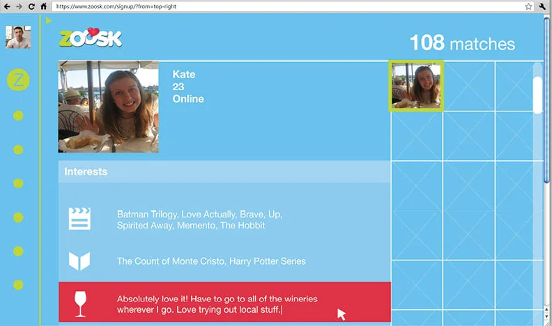The width and height of the screenshot is (552, 326).
Task: Open your profile photo in sidebar
Action: click(18, 37)
